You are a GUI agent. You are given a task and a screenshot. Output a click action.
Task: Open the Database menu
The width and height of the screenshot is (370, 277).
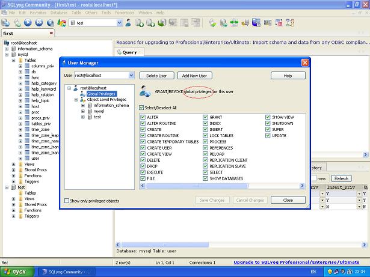coord(59,13)
